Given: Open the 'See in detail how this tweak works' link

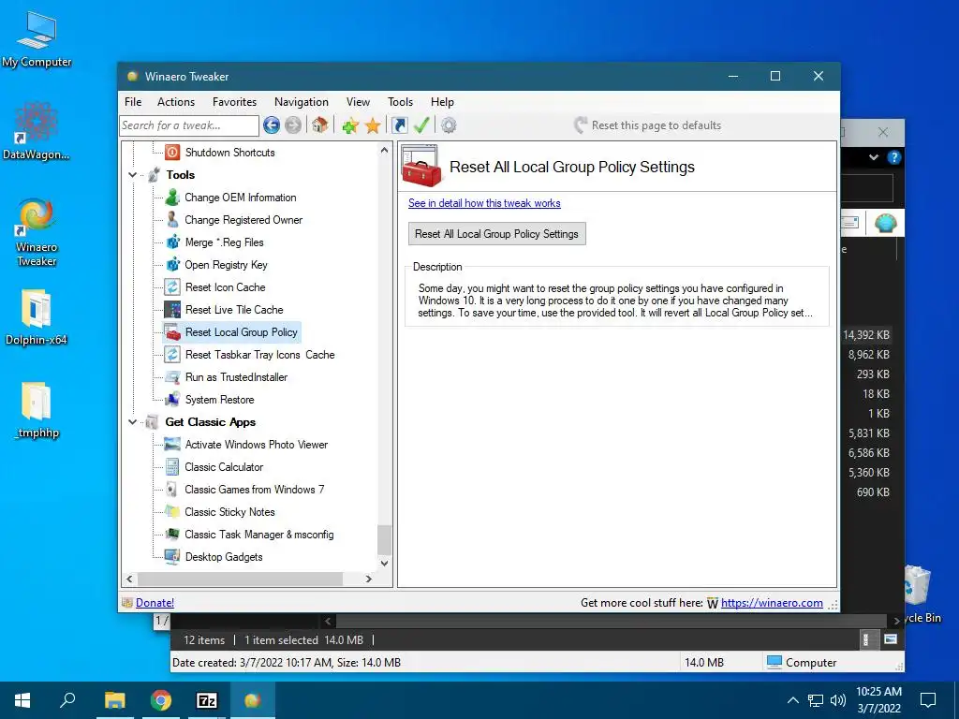Looking at the screenshot, I should click(x=484, y=203).
